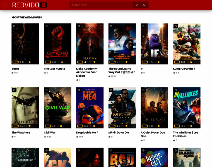Open The Infallibles title link
The image size is (212, 167).
click(185, 134)
